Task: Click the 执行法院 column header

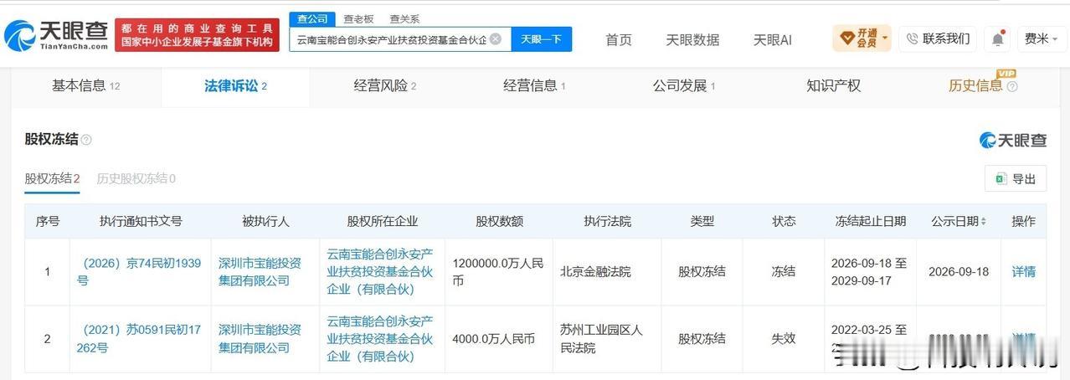Action: tap(607, 222)
